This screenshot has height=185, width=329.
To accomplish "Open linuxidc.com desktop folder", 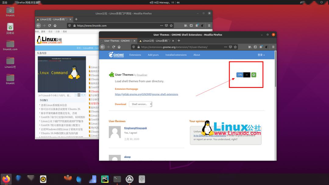I will tap(10, 45).
